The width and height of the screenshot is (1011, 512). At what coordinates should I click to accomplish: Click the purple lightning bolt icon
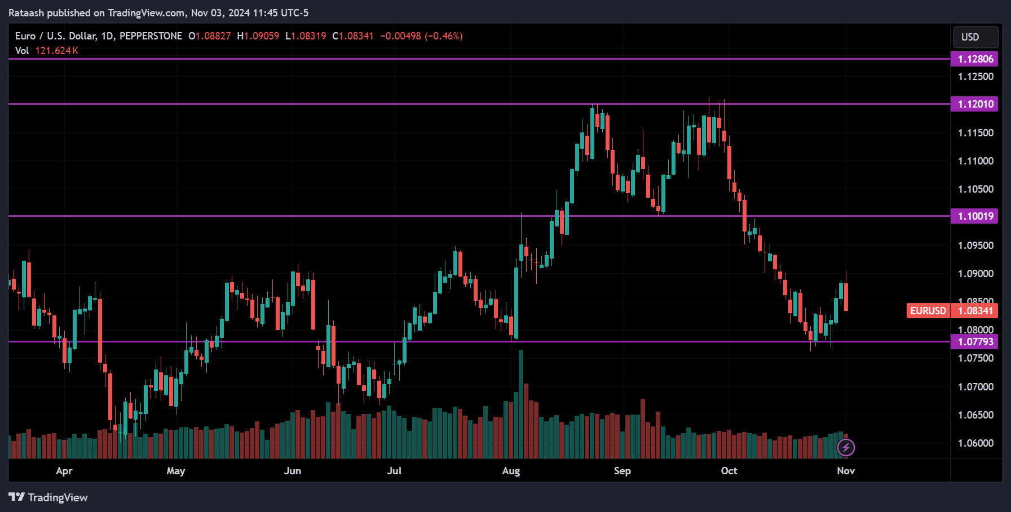coord(846,448)
